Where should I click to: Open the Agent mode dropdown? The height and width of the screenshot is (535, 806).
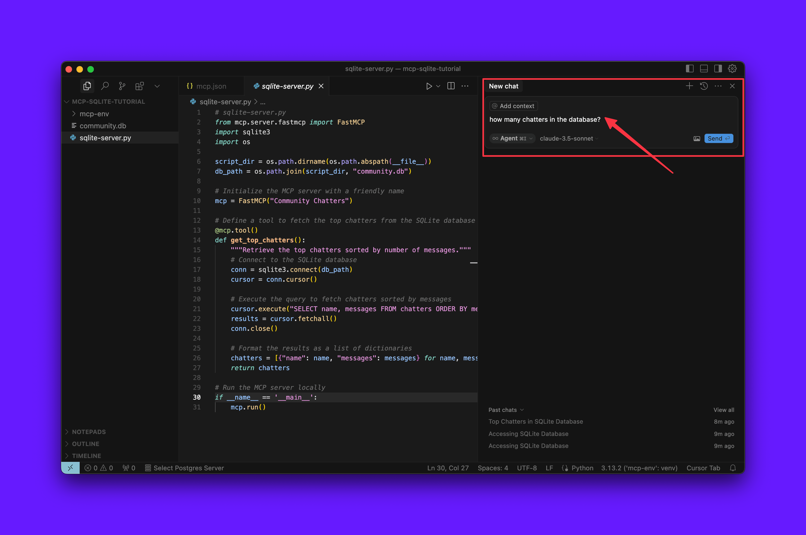pyautogui.click(x=512, y=139)
